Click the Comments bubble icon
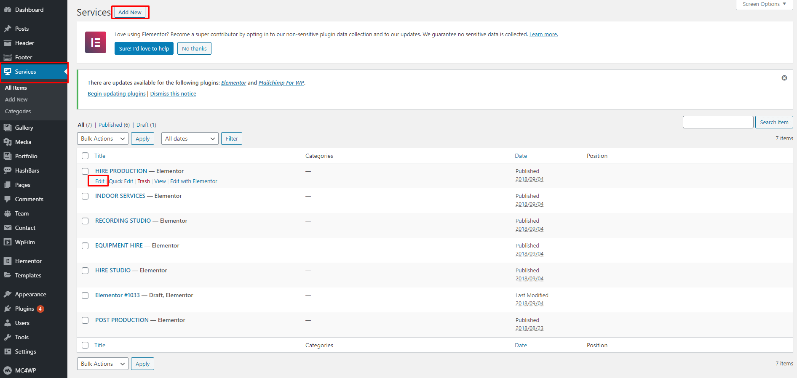Viewport: 797px width, 378px height. (x=8, y=199)
